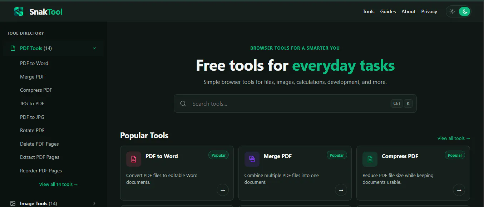The width and height of the screenshot is (484, 207).
Task: Open Extract PDF Pages in sidebar
Action: [x=40, y=157]
